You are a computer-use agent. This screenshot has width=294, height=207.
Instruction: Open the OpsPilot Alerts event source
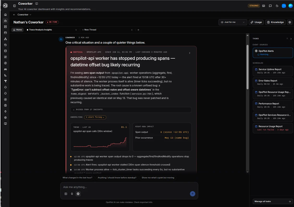pyautogui.click(x=273, y=53)
